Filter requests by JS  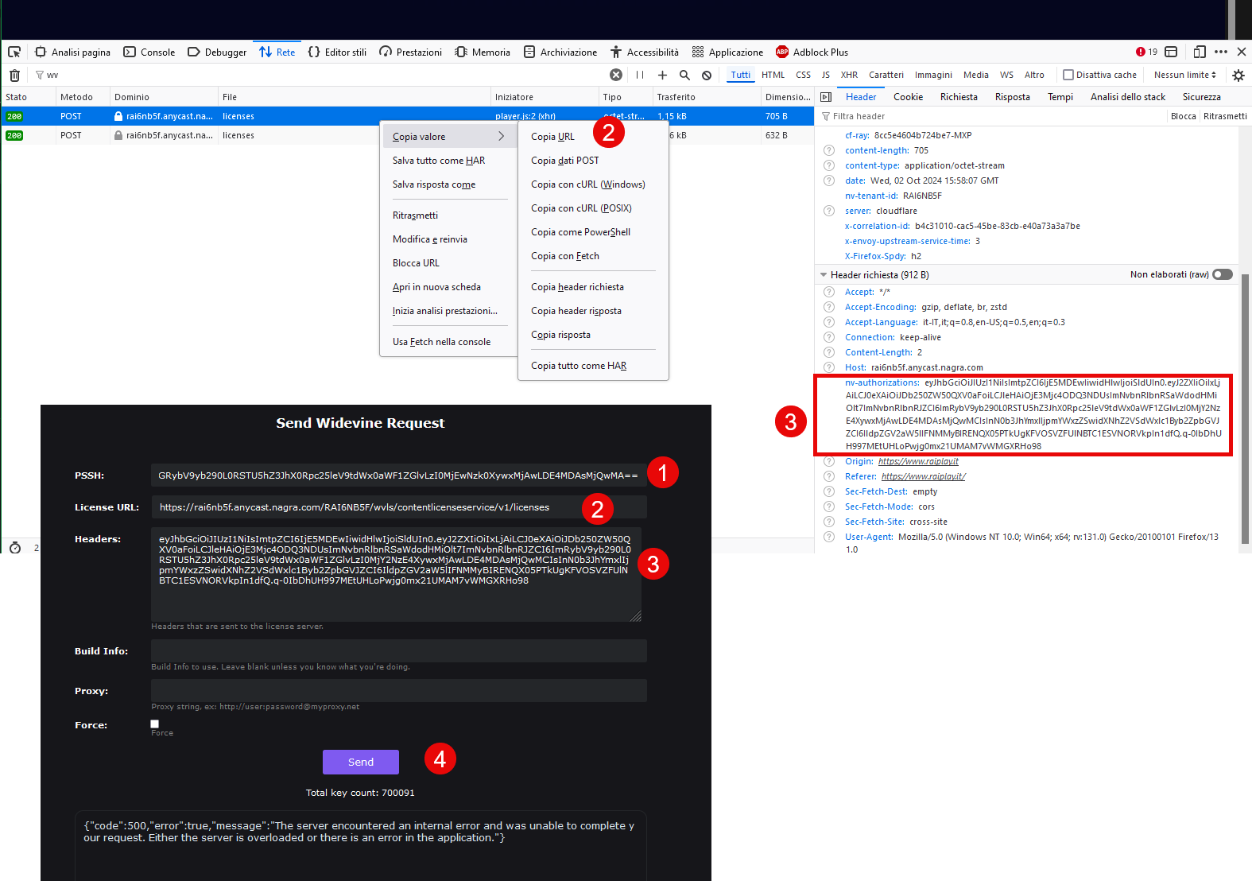pos(825,75)
